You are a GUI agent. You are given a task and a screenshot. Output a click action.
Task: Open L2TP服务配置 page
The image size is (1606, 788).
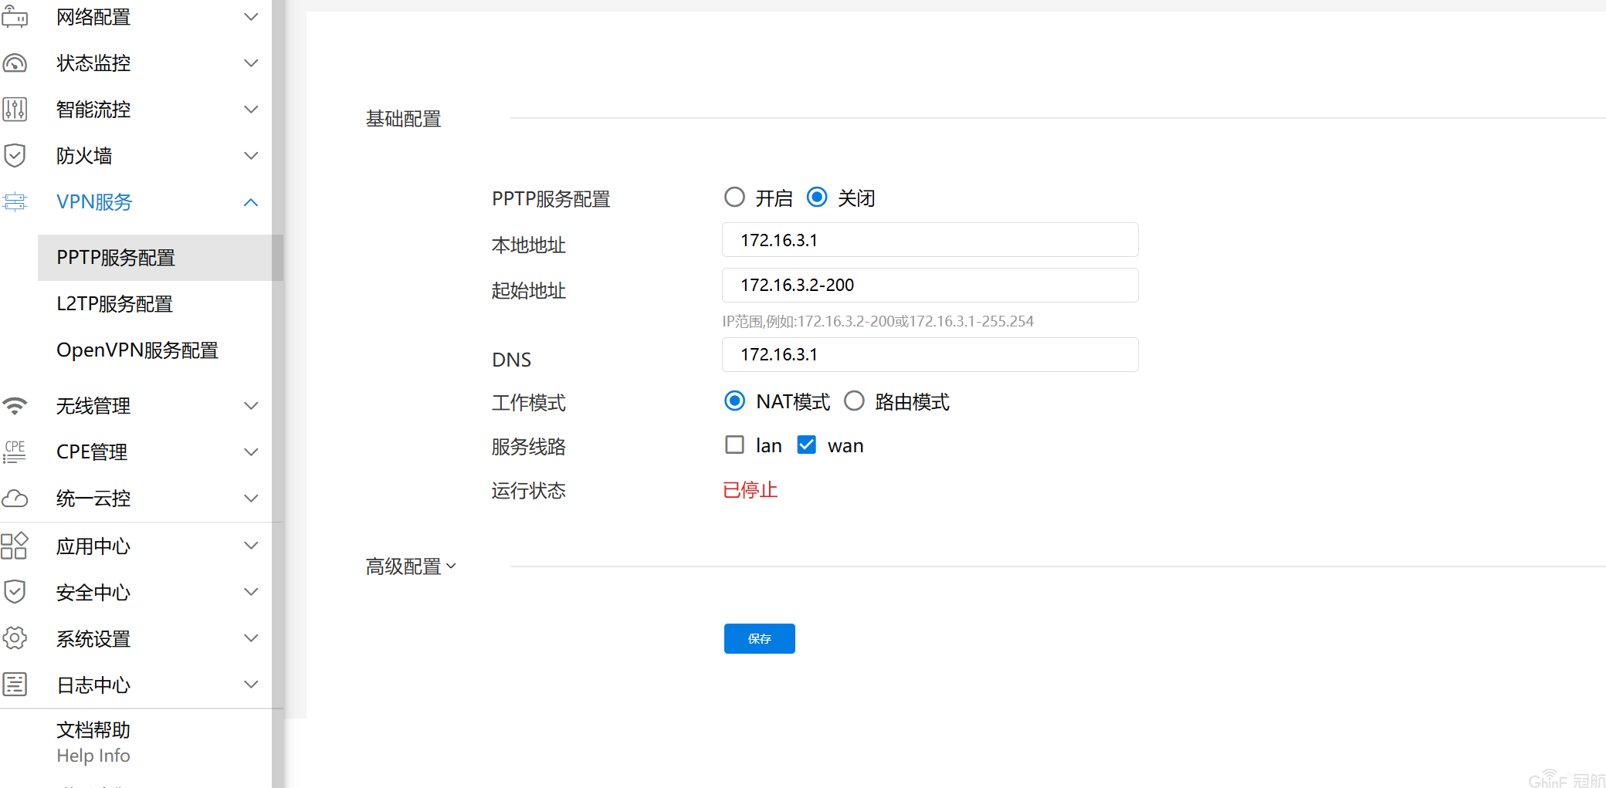[x=114, y=304]
